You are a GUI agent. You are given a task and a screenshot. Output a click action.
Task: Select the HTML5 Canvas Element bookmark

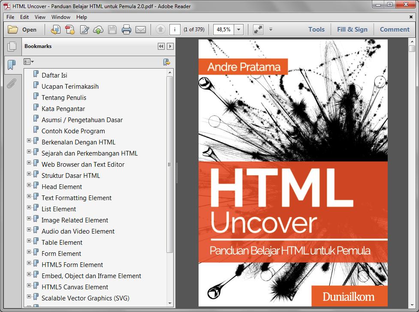75,287
